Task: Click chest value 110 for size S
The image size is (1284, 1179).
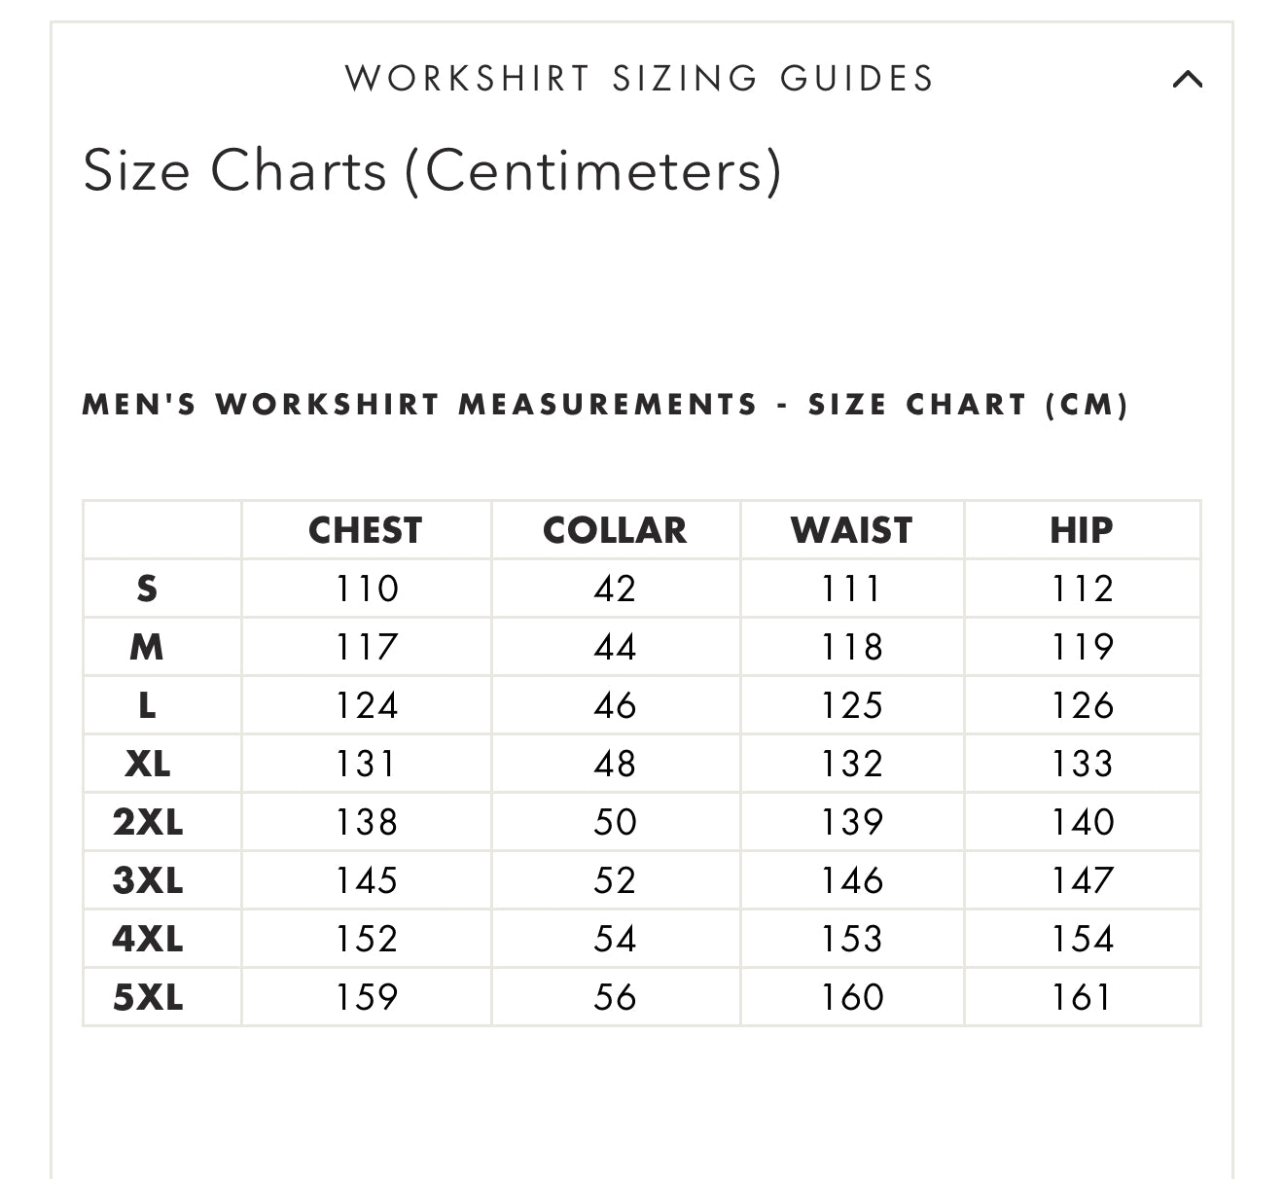Action: point(367,589)
